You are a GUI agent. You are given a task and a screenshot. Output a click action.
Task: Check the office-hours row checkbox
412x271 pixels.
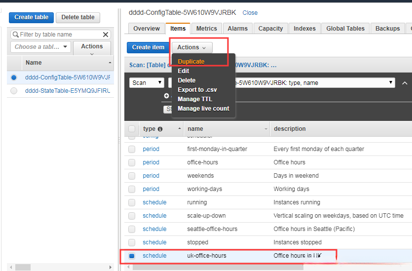tap(132, 162)
